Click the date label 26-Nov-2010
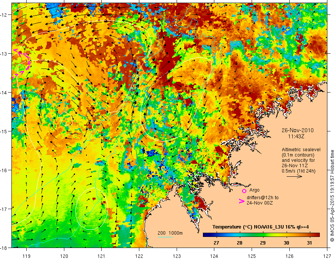The height and width of the screenshot is (259, 335). [298, 130]
